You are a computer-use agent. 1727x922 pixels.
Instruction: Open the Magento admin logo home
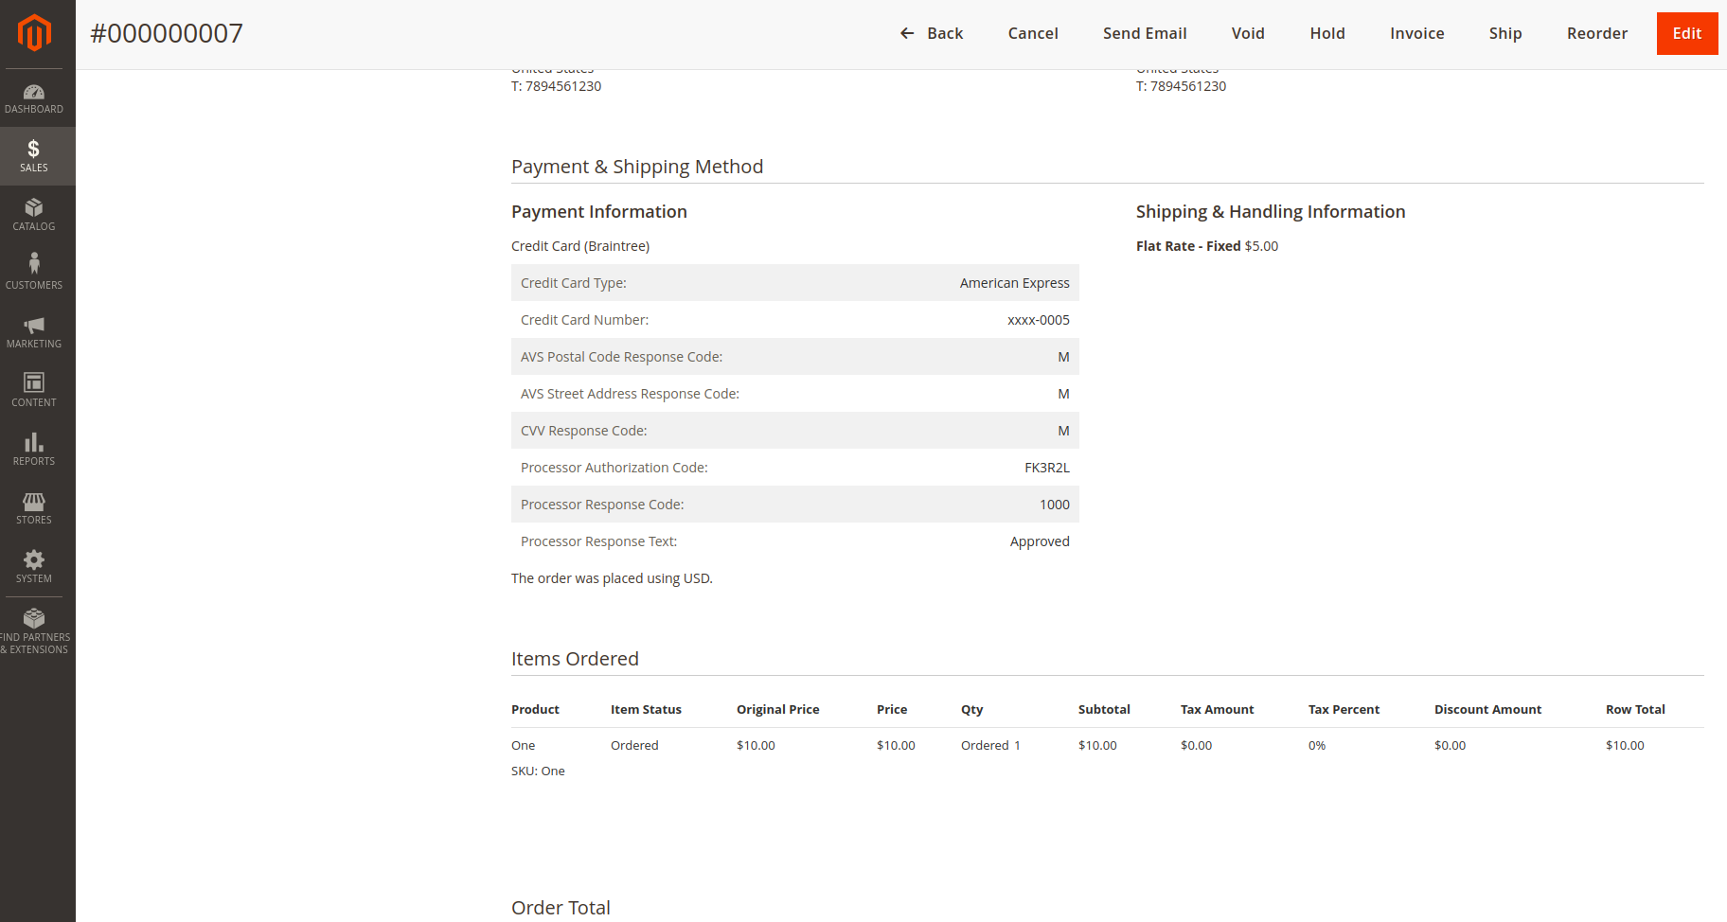pos(35,33)
